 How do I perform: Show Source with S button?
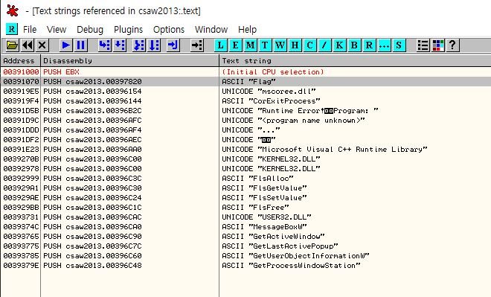[x=399, y=45]
